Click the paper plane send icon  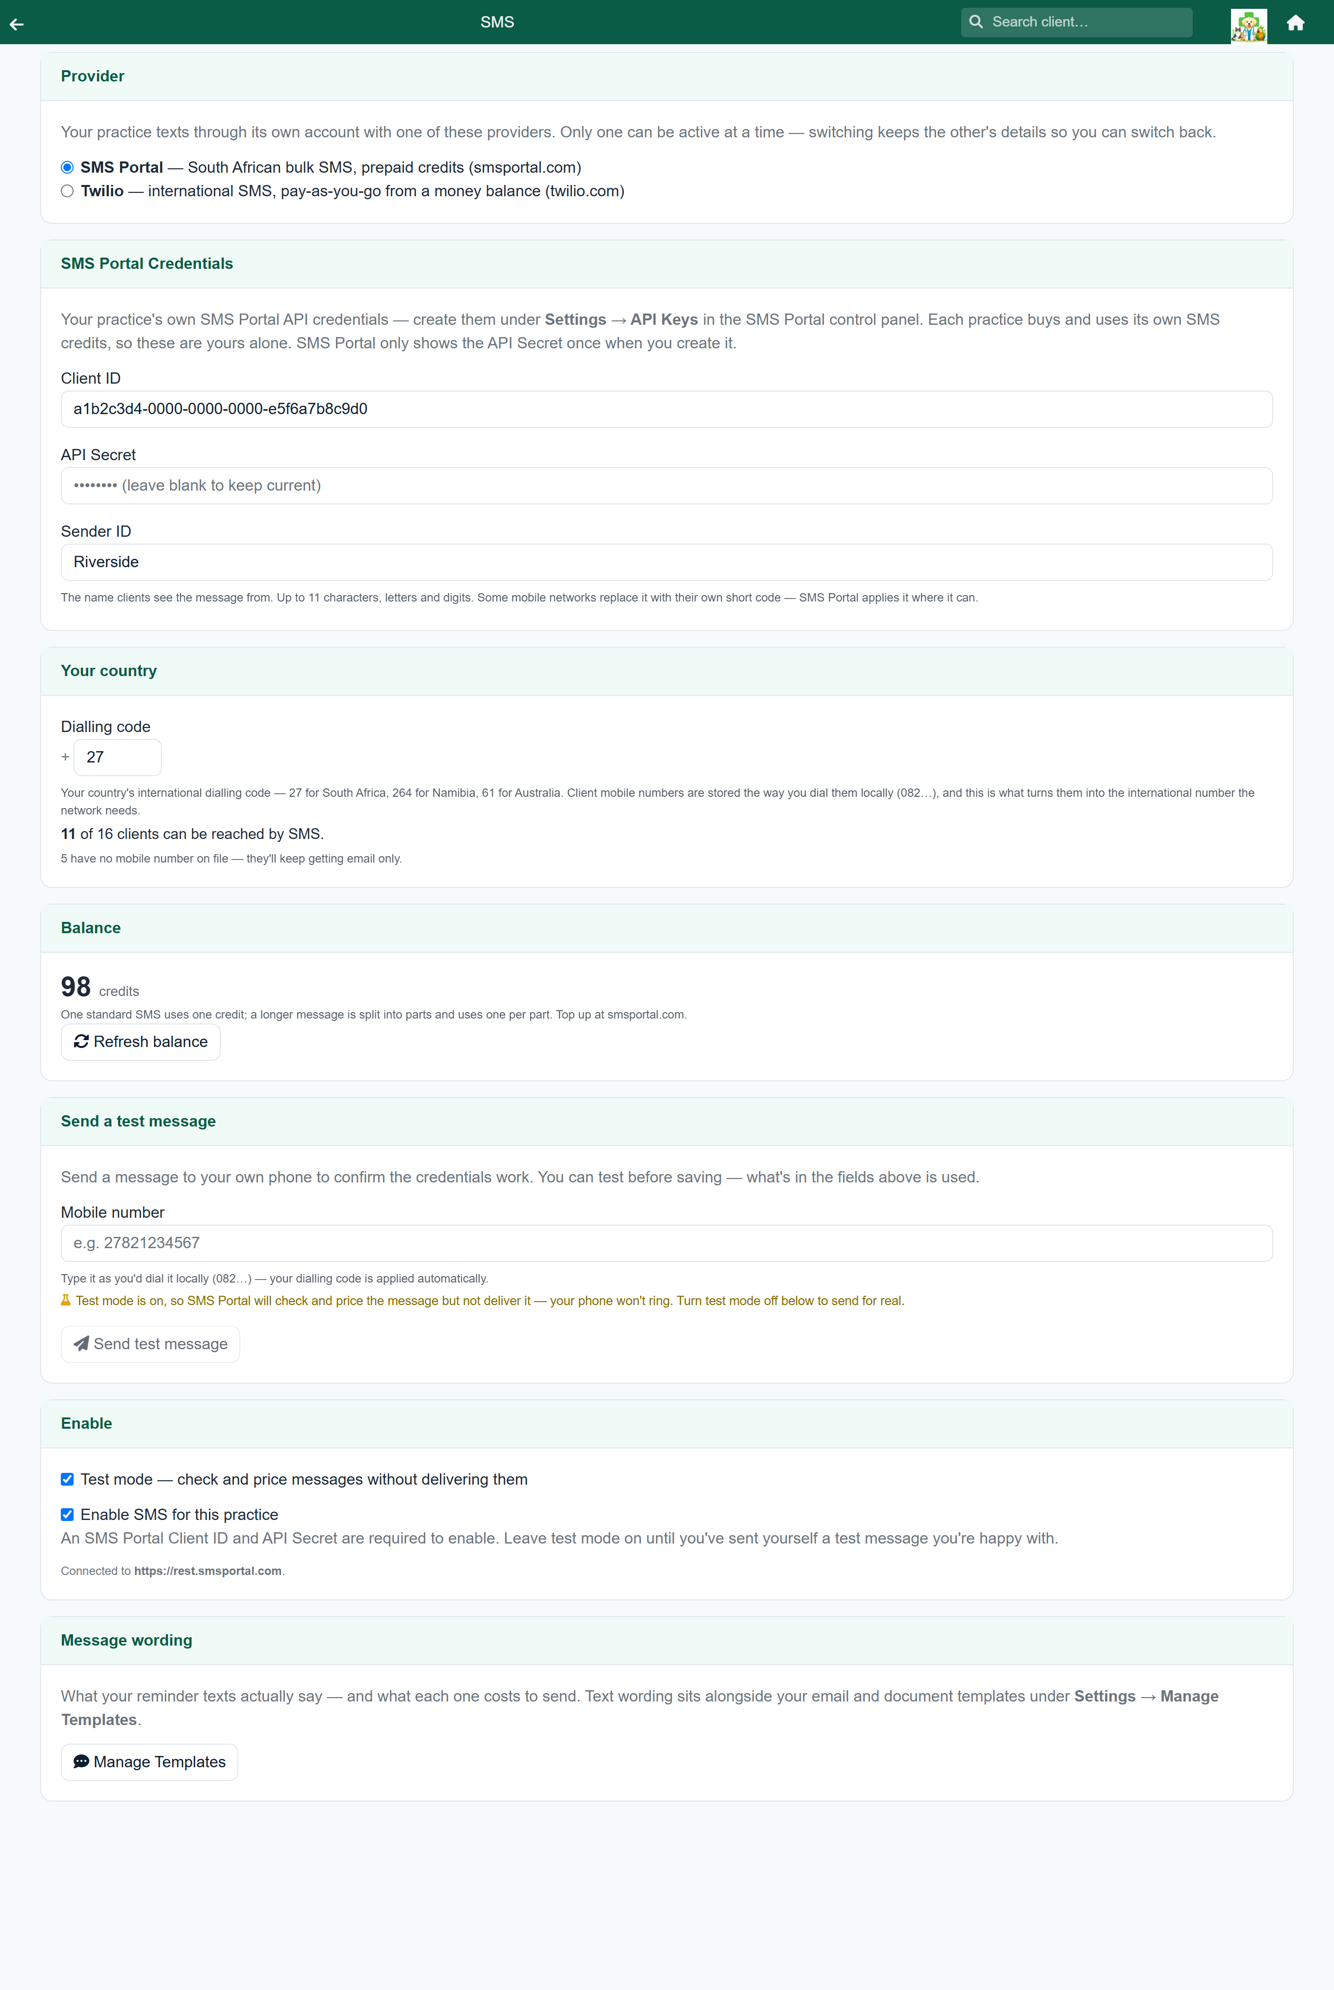click(x=82, y=1343)
